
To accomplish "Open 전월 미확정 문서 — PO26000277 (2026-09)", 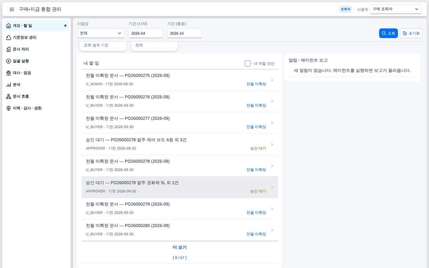I will pyautogui.click(x=179, y=123).
